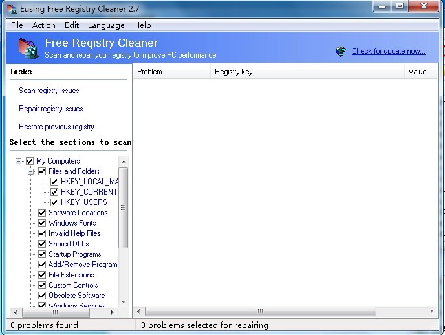Open the Language menu
The image size is (445, 335).
106,25
